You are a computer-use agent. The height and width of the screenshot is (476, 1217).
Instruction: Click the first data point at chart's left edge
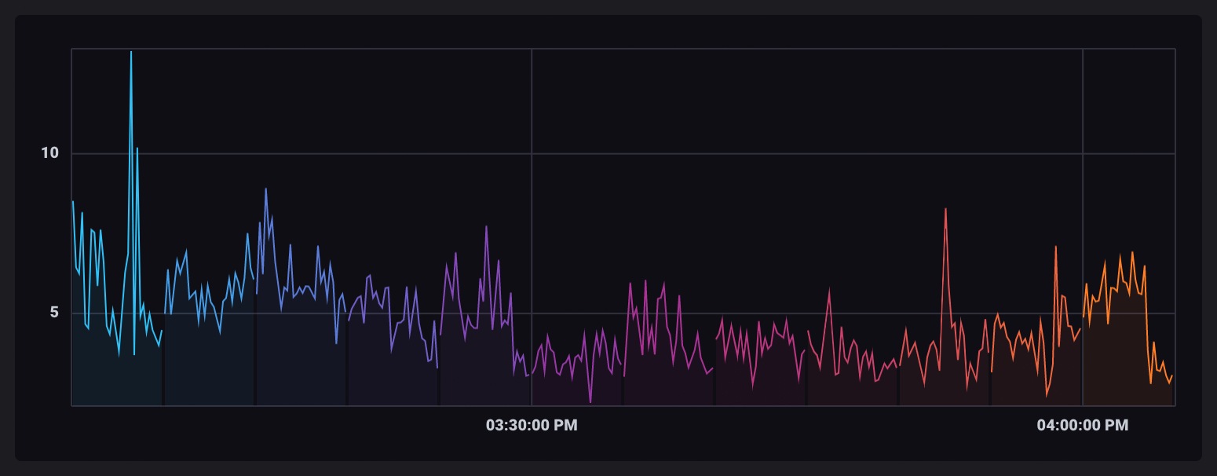73,202
